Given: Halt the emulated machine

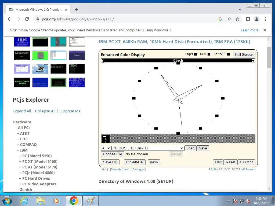Looking at the screenshot, I should coord(218,162).
